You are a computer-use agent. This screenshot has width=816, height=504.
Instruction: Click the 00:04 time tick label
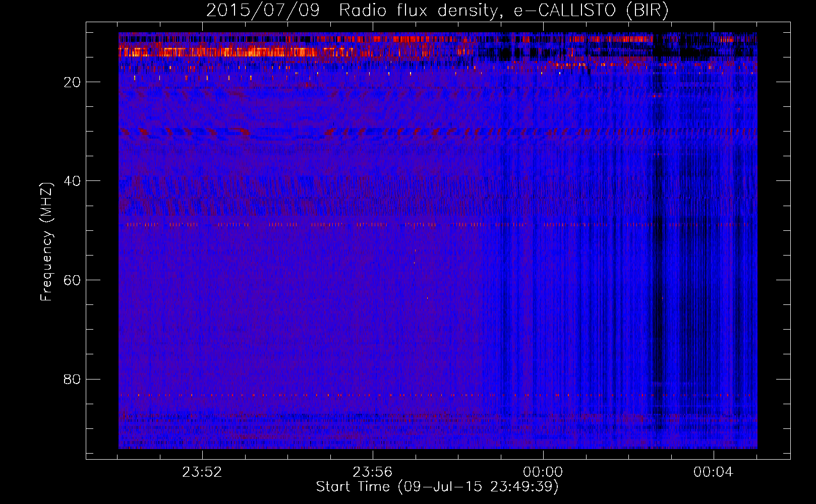714,472
